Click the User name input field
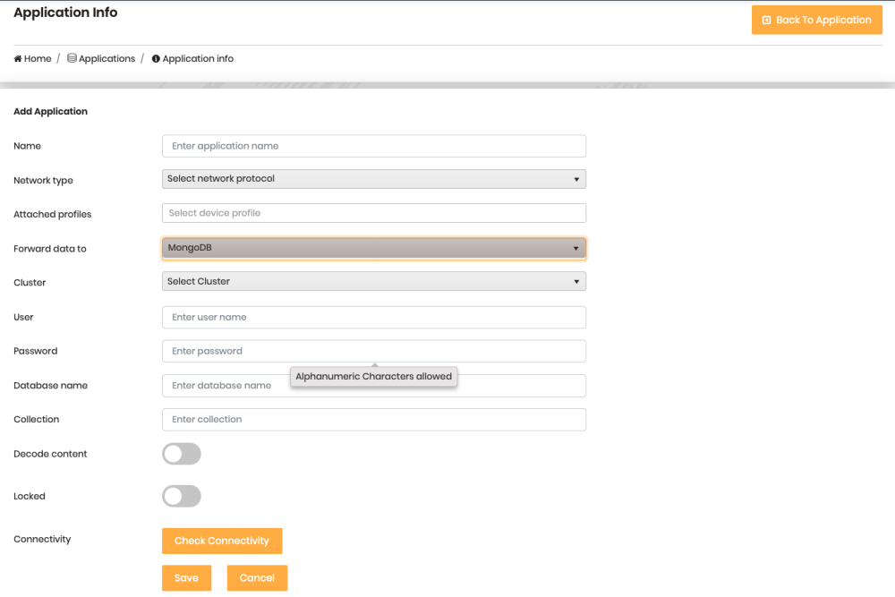The image size is (895, 597). (373, 317)
